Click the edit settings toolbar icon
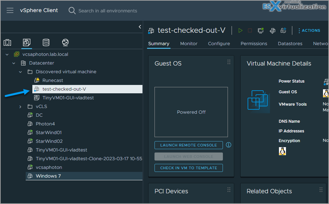The image size is (329, 204). click(x=272, y=31)
